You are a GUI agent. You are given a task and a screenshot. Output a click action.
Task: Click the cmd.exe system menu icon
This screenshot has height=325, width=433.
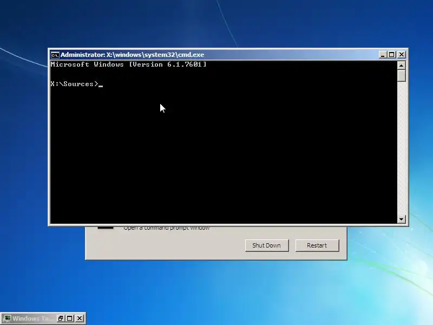coord(55,55)
